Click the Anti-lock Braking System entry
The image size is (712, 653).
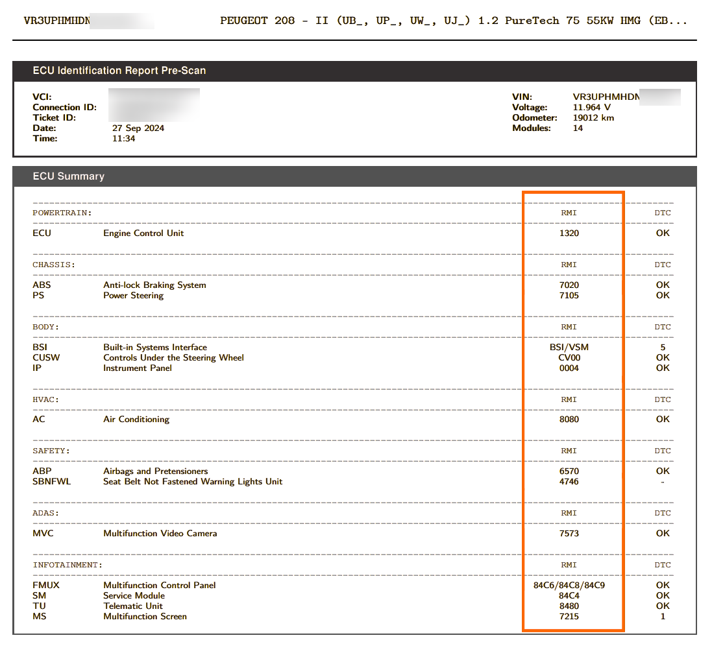[x=154, y=285]
